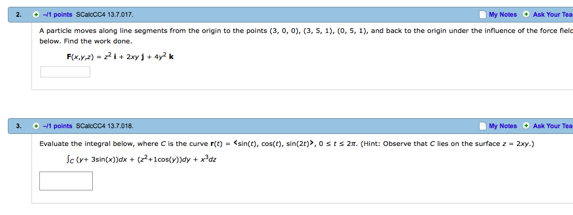This screenshot has height=215, width=573.
Task: Click the question number 3 header label
Action: [19, 126]
